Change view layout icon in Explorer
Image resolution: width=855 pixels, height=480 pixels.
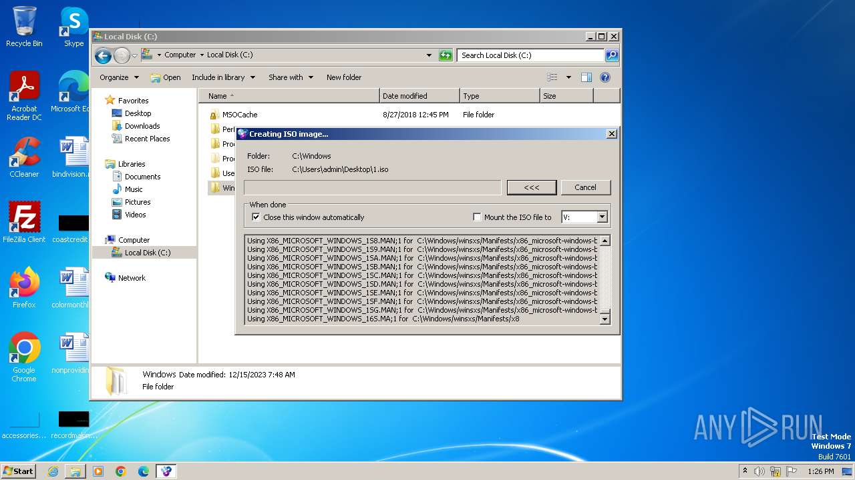pos(552,77)
